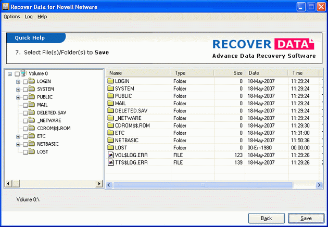The width and height of the screenshot is (328, 227).
Task: Sort files by Size column header
Action: tap(229, 73)
